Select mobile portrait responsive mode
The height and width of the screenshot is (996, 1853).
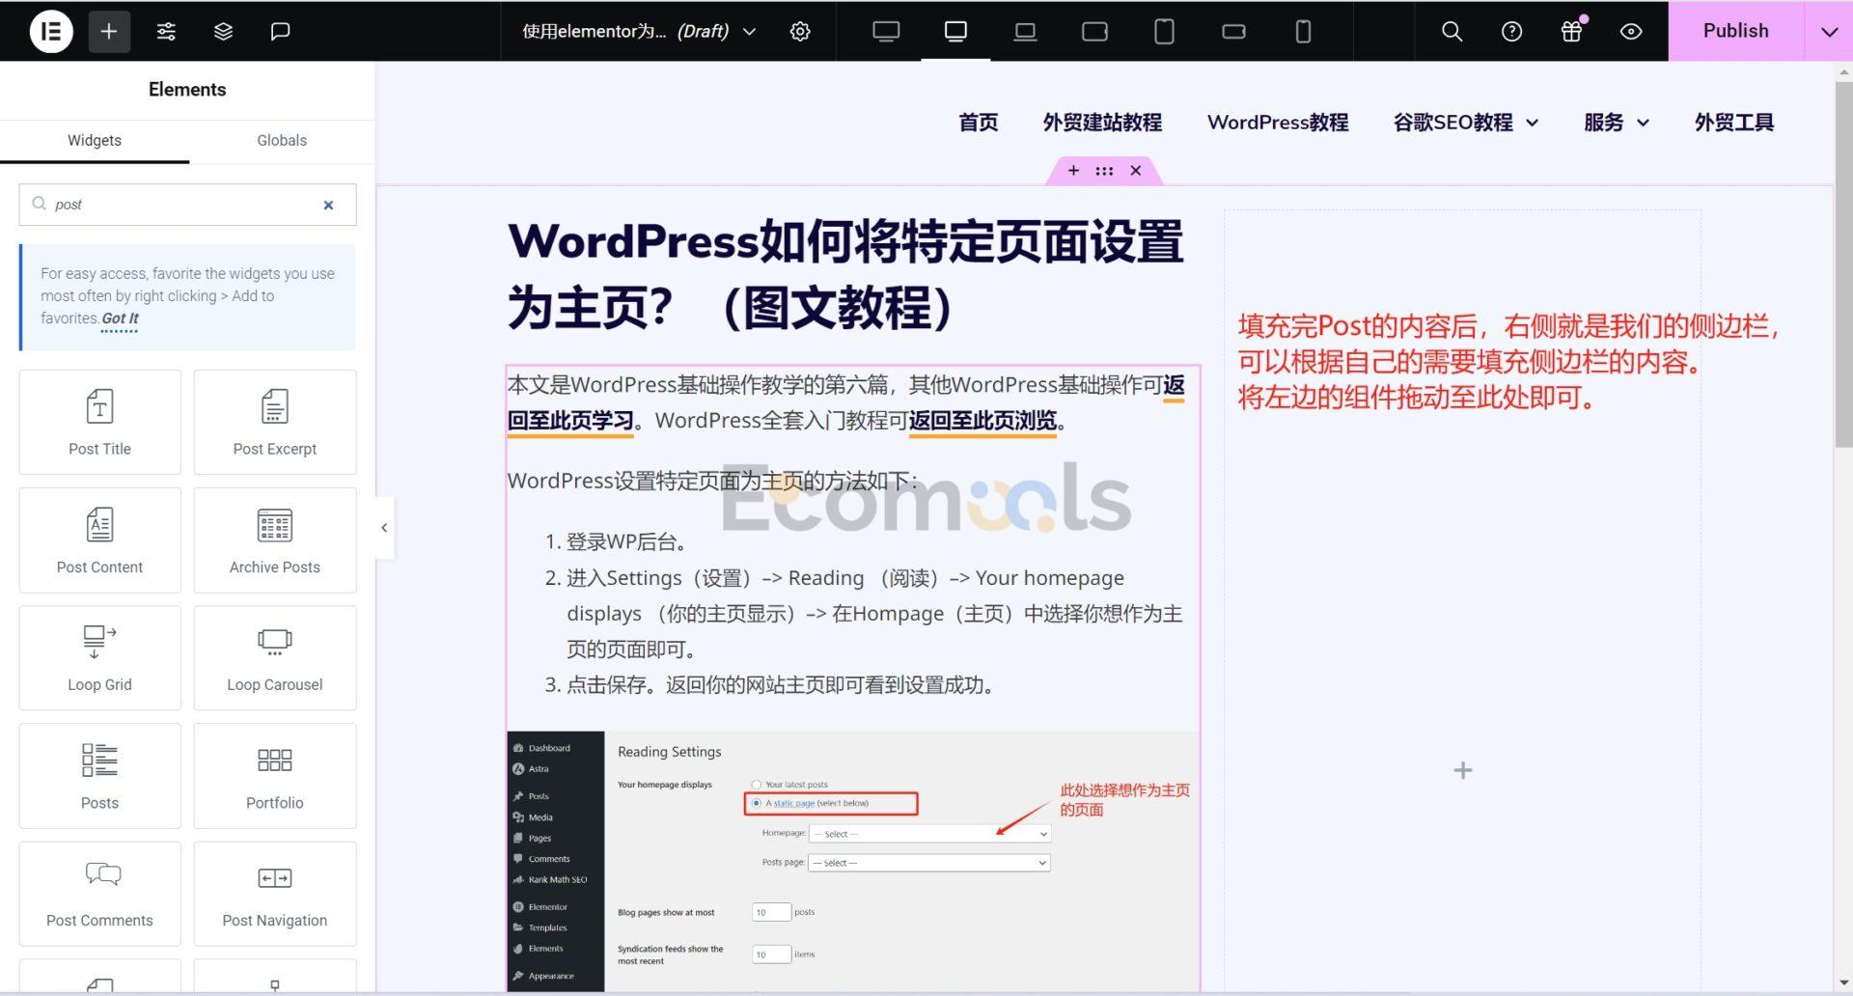1303,31
